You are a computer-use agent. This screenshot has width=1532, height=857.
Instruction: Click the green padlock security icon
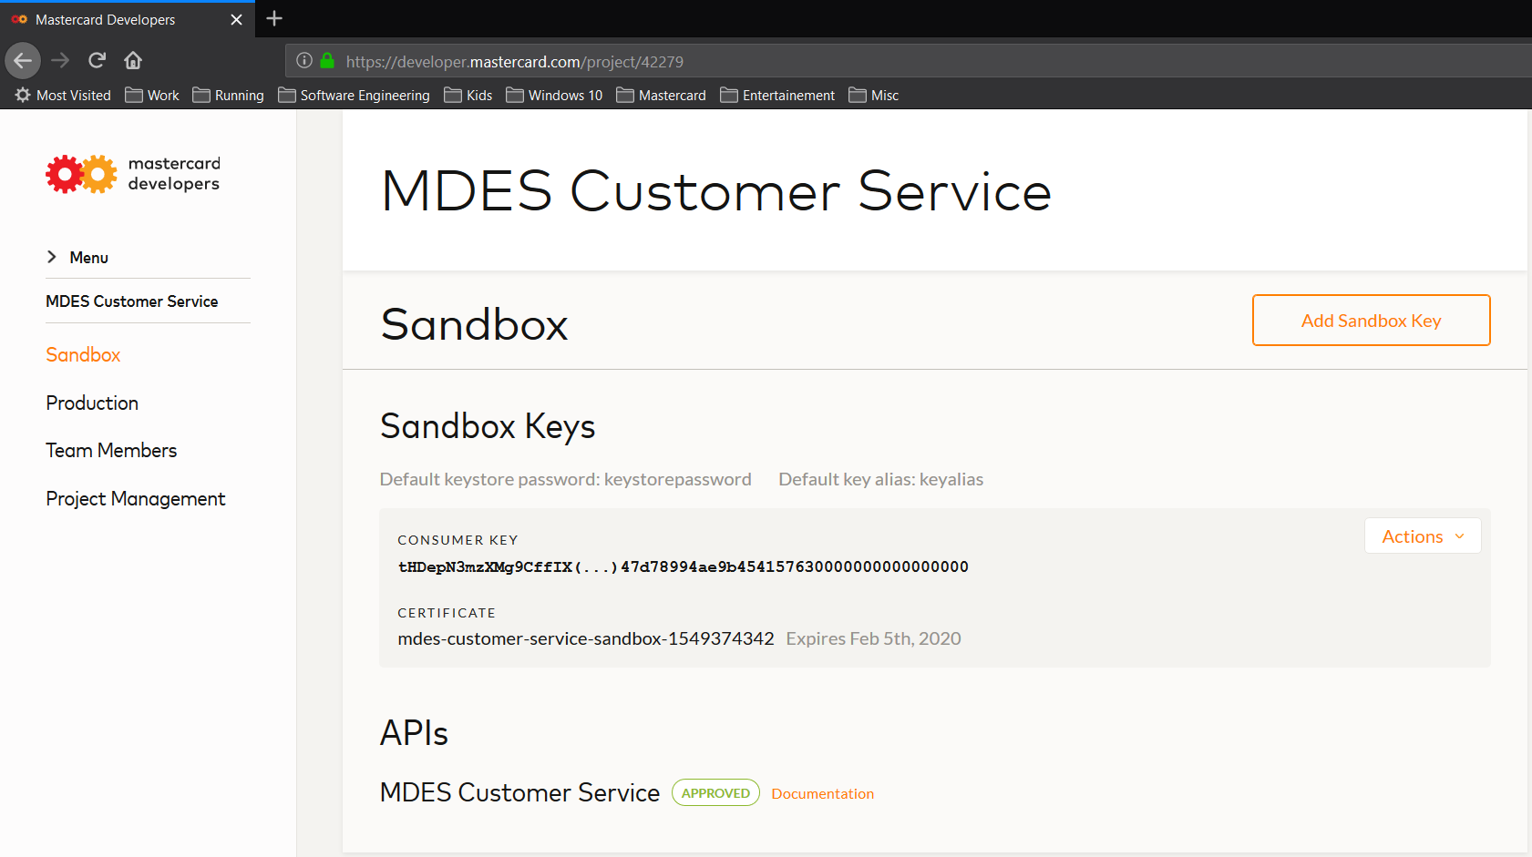click(x=327, y=61)
